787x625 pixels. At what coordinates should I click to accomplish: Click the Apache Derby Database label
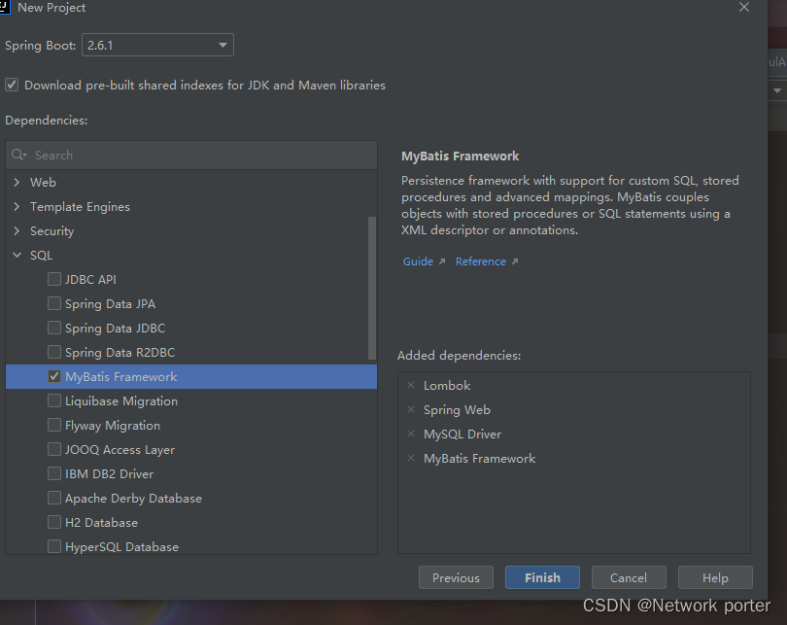click(133, 499)
